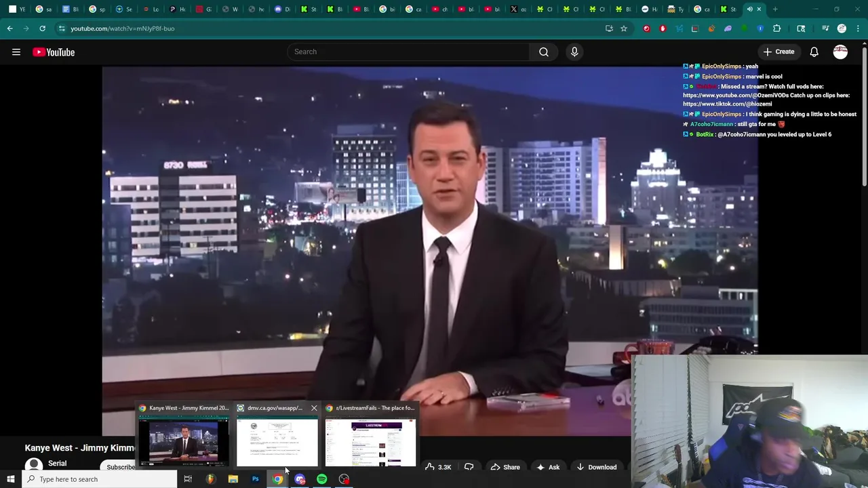Open Task View on the taskbar
The height and width of the screenshot is (488, 868).
point(188,479)
